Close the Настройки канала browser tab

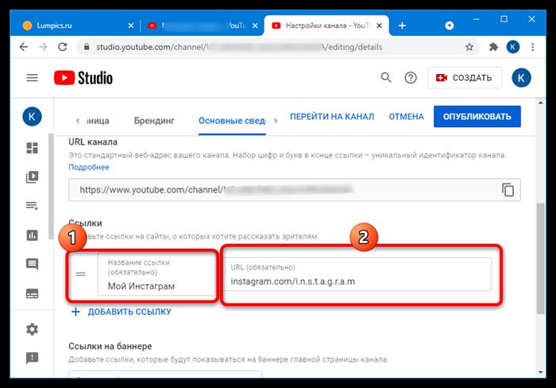379,25
